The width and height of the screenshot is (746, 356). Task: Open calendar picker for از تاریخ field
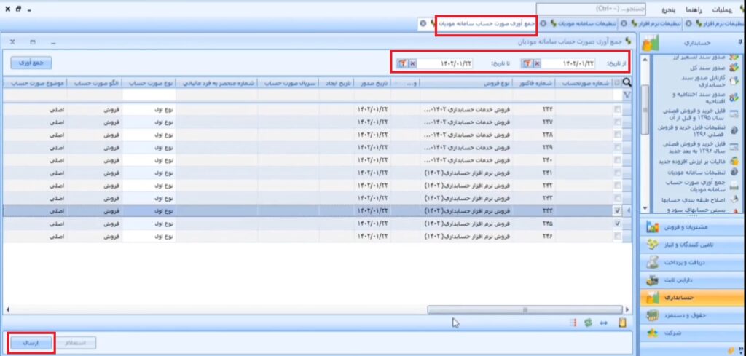(527, 63)
